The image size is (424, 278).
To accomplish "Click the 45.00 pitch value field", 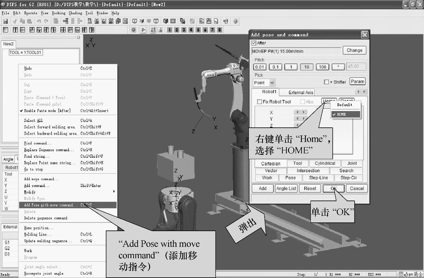I will (x=357, y=66).
